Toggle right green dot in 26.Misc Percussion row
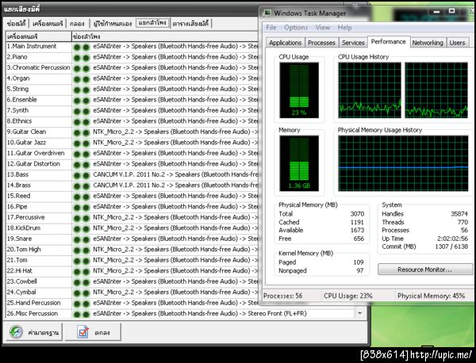Image resolution: width=476 pixels, height=363 pixels. [x=86, y=314]
